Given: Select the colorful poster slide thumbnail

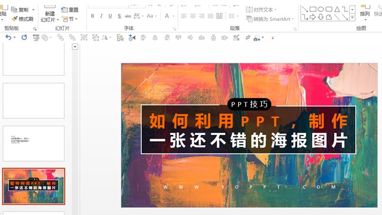Looking at the screenshot, I should [33, 186].
